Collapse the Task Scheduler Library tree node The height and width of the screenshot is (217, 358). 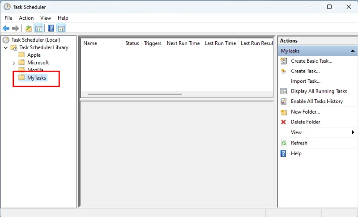point(5,48)
